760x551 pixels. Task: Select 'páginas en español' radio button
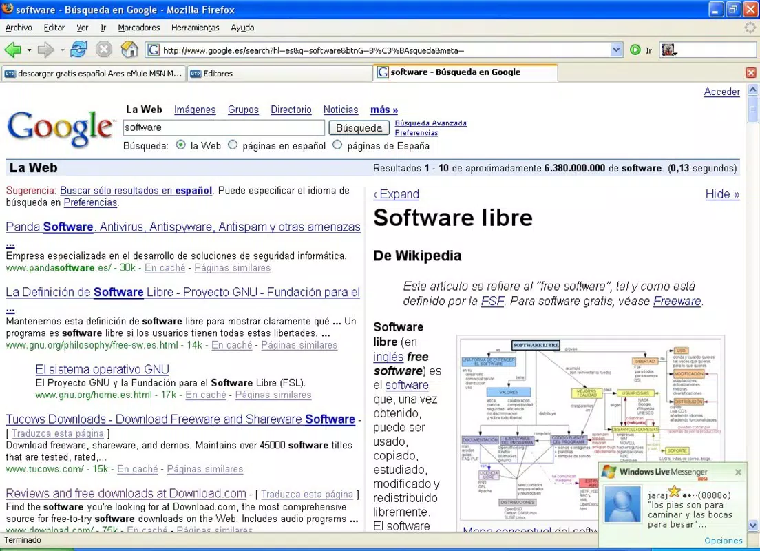(233, 145)
